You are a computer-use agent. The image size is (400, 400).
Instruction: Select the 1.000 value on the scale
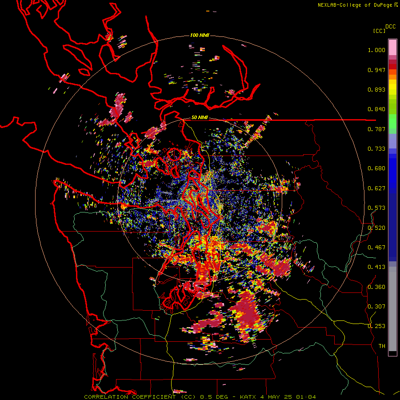[376, 50]
